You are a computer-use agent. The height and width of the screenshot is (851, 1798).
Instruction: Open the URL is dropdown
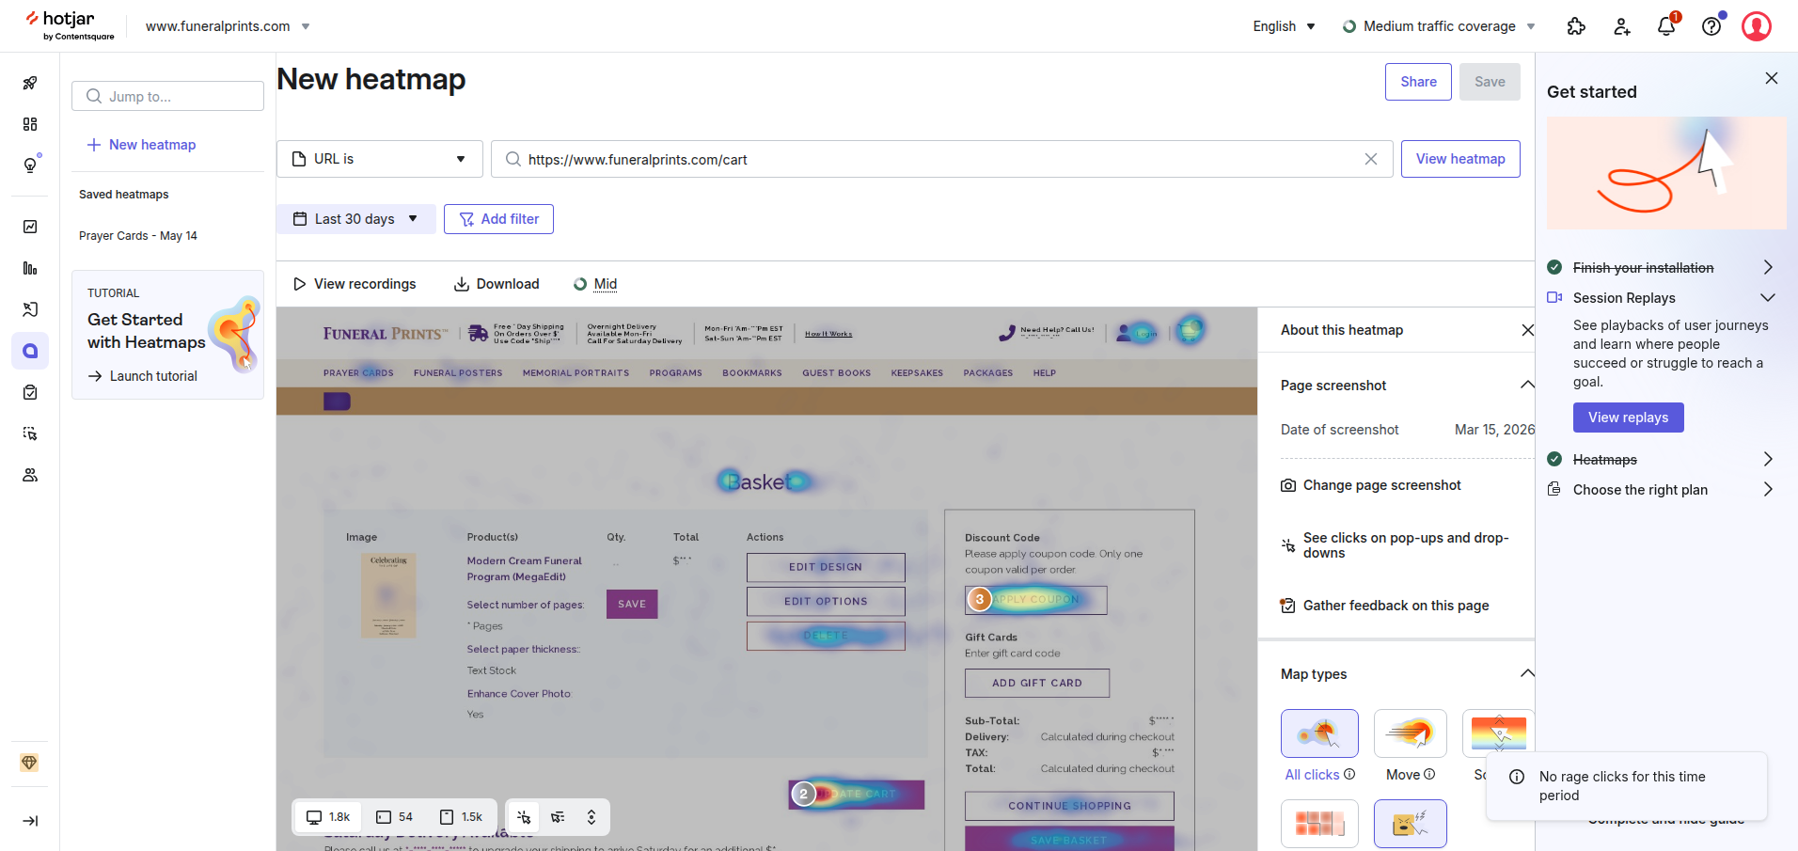[x=379, y=159]
